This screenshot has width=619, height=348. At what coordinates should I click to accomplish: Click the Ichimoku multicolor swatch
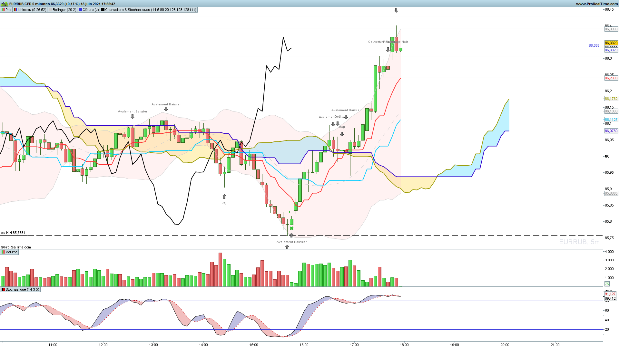[15, 10]
